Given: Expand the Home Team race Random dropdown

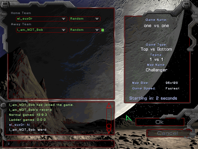Looking at the screenshot, I should (84, 19).
